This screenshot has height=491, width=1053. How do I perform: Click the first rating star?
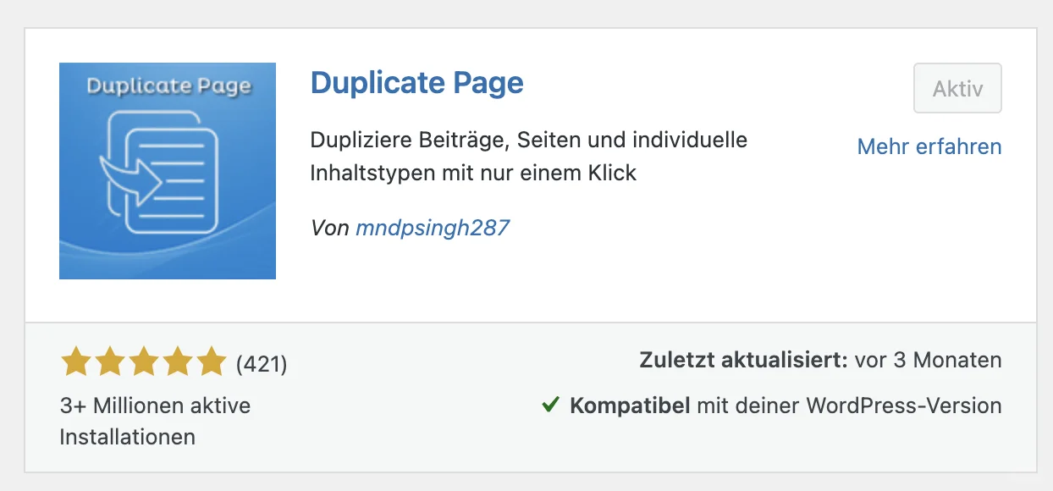(x=77, y=362)
